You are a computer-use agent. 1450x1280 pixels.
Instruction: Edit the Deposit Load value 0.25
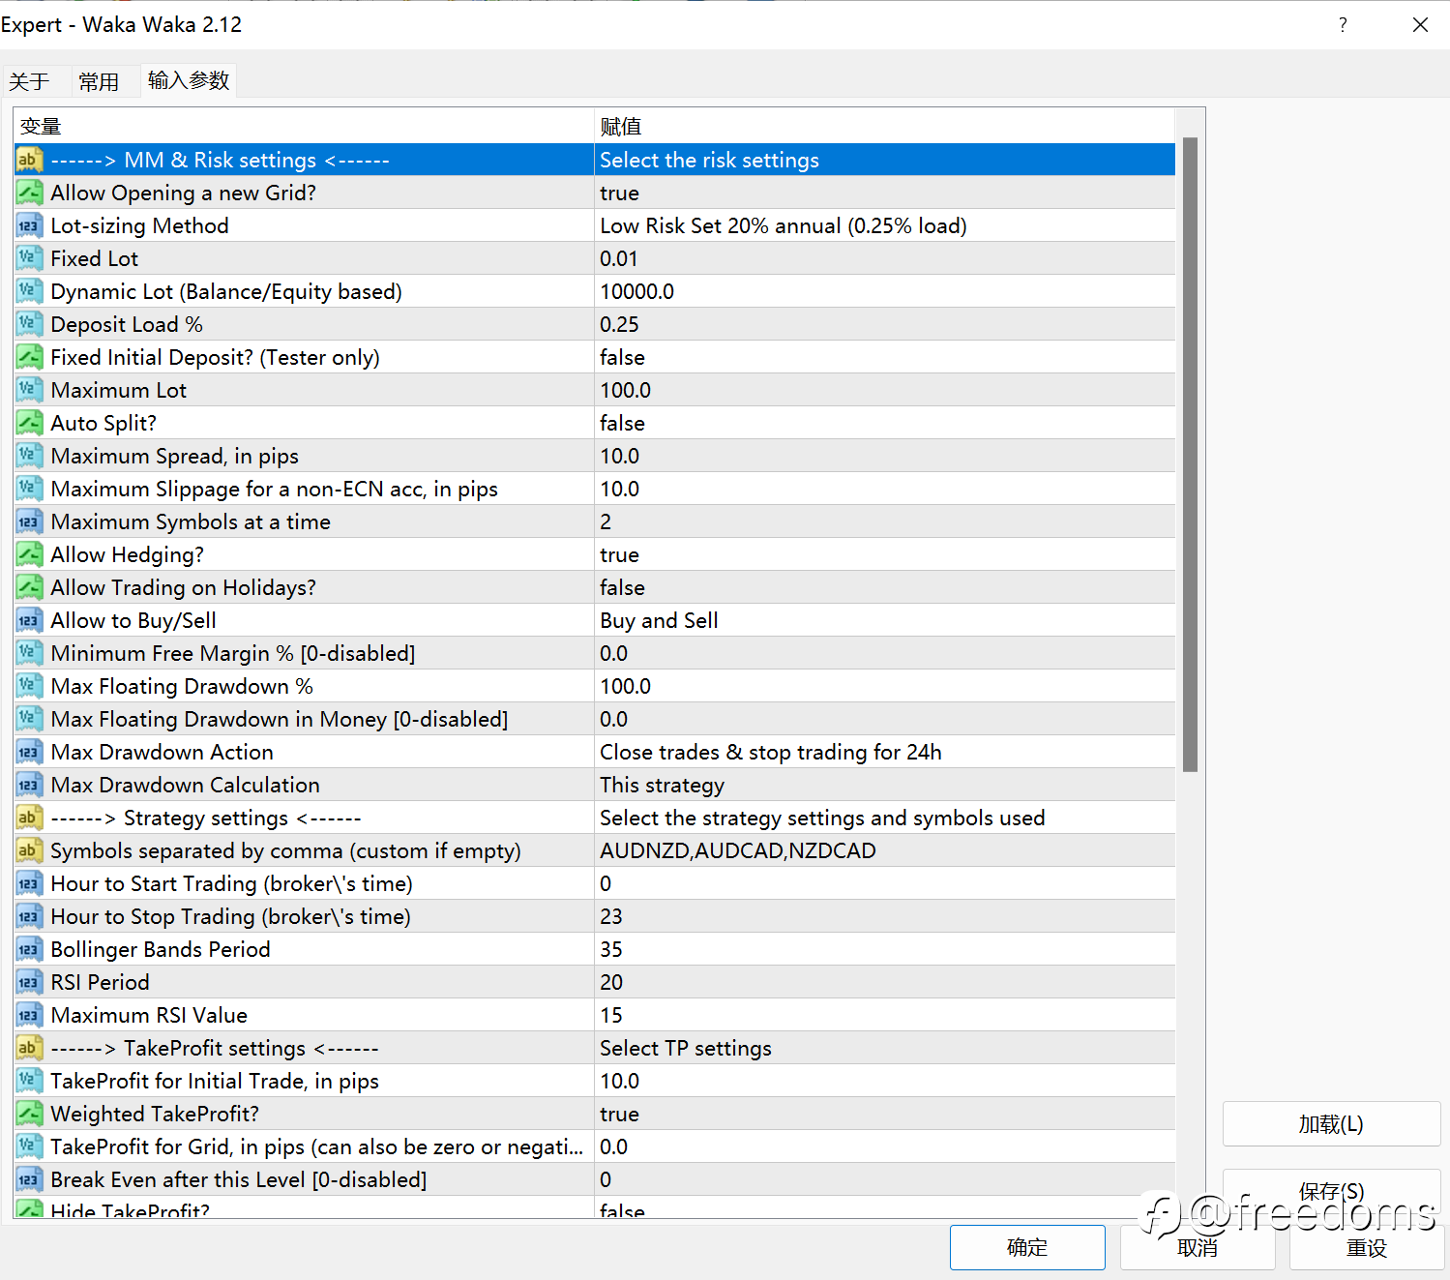(x=885, y=324)
